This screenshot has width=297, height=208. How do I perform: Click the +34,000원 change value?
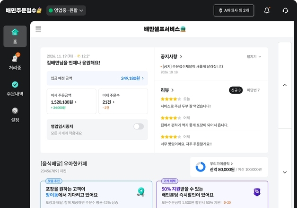(58, 108)
